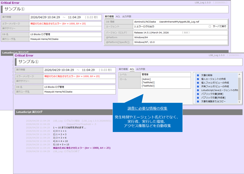Click Windows/NT, 10.0 value
The image size is (244, 174).
coord(144,42)
